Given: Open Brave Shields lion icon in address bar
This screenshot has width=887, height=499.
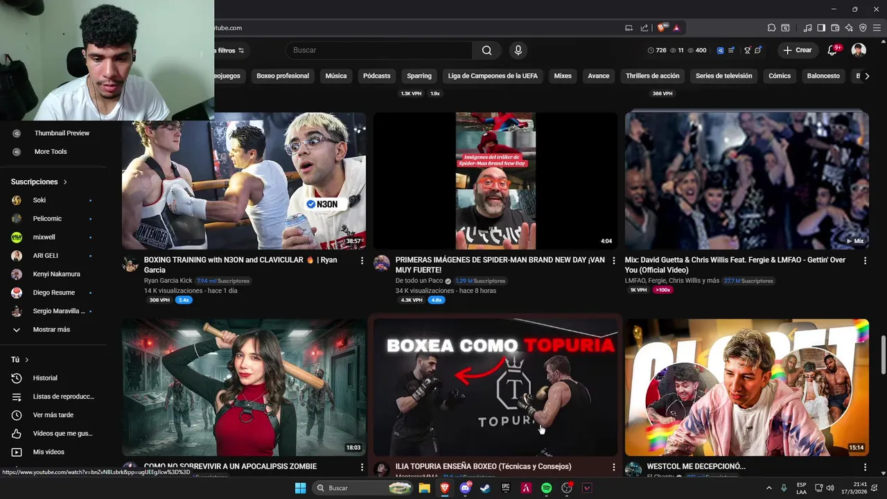Looking at the screenshot, I should [x=661, y=28].
